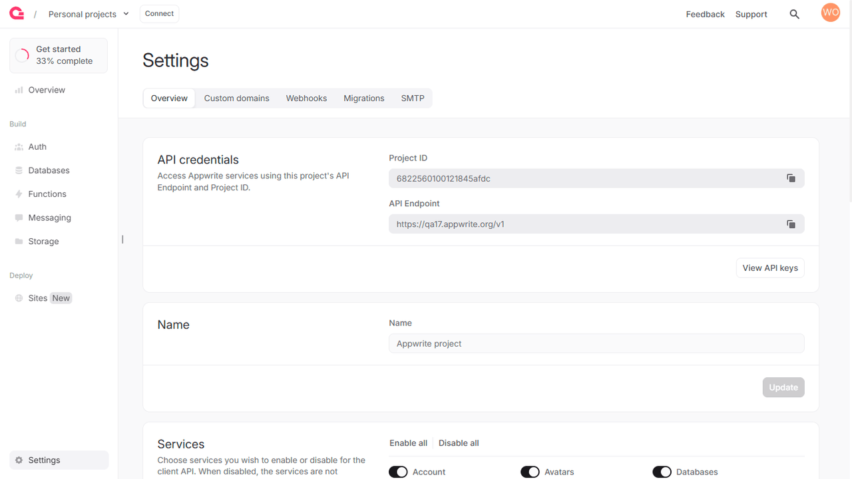The height and width of the screenshot is (479, 852).
Task: Check the Get started progress indicator
Action: [58, 55]
